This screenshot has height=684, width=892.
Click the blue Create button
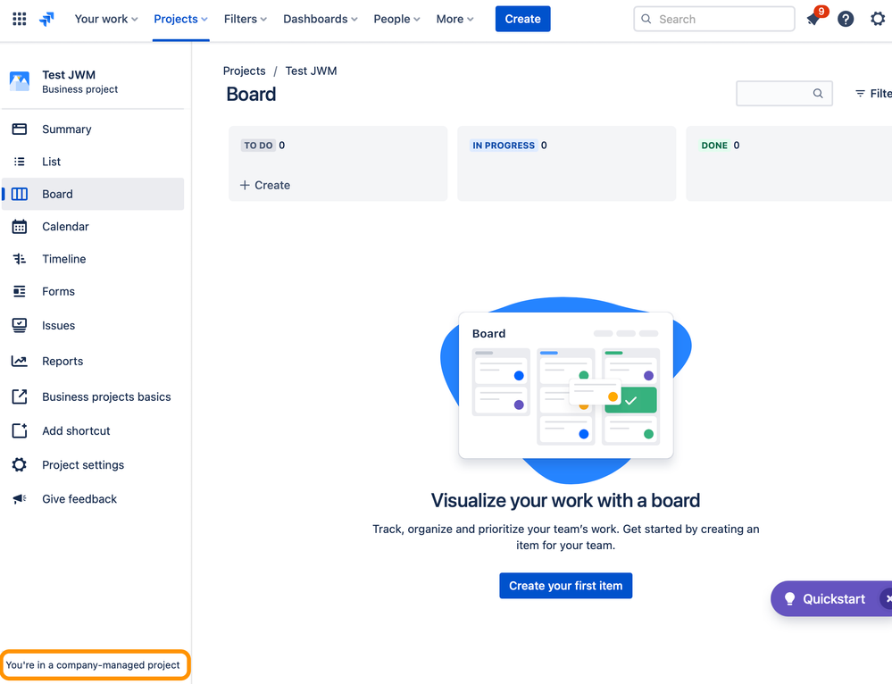(523, 19)
